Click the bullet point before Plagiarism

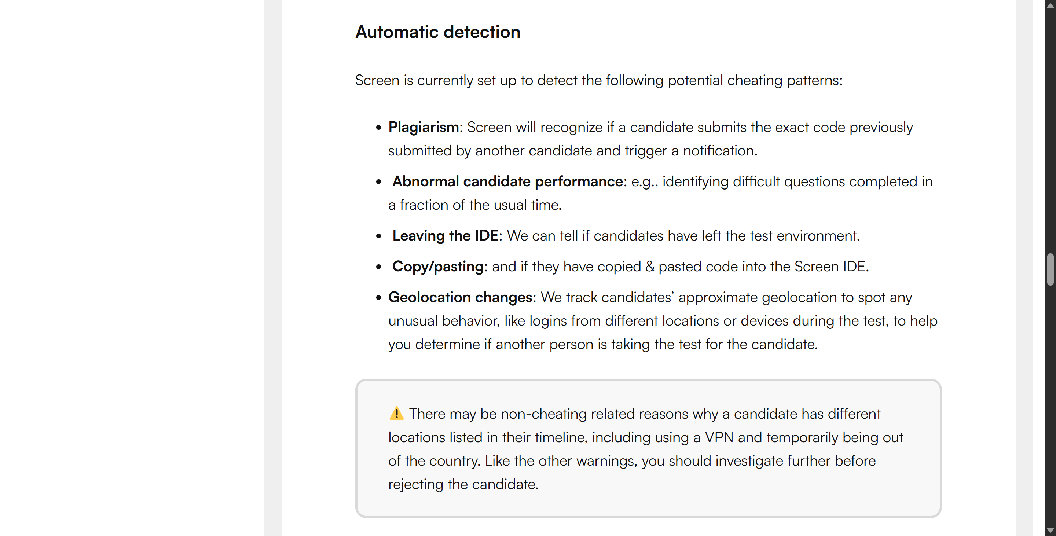click(378, 128)
